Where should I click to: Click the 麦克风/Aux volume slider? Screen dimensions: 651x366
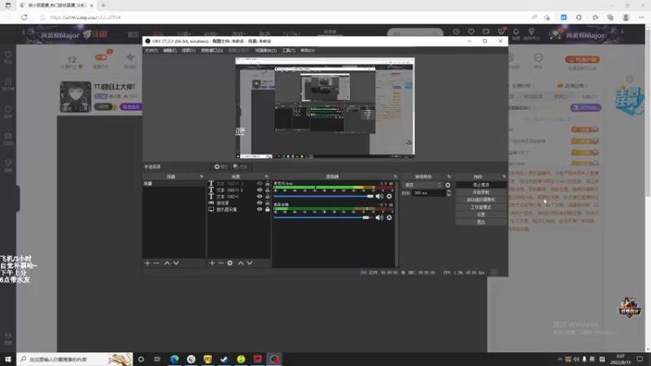pos(324,196)
